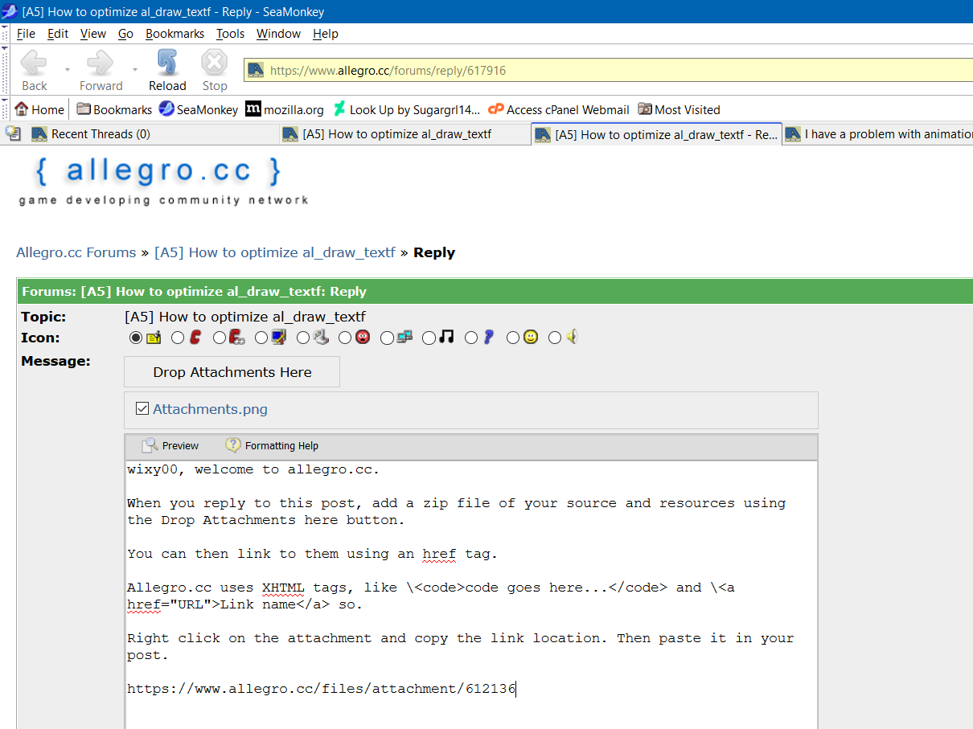Open the DeviantArt Look Up bookmark

(x=406, y=109)
